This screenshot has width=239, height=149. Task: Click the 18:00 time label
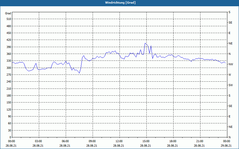[173, 141]
